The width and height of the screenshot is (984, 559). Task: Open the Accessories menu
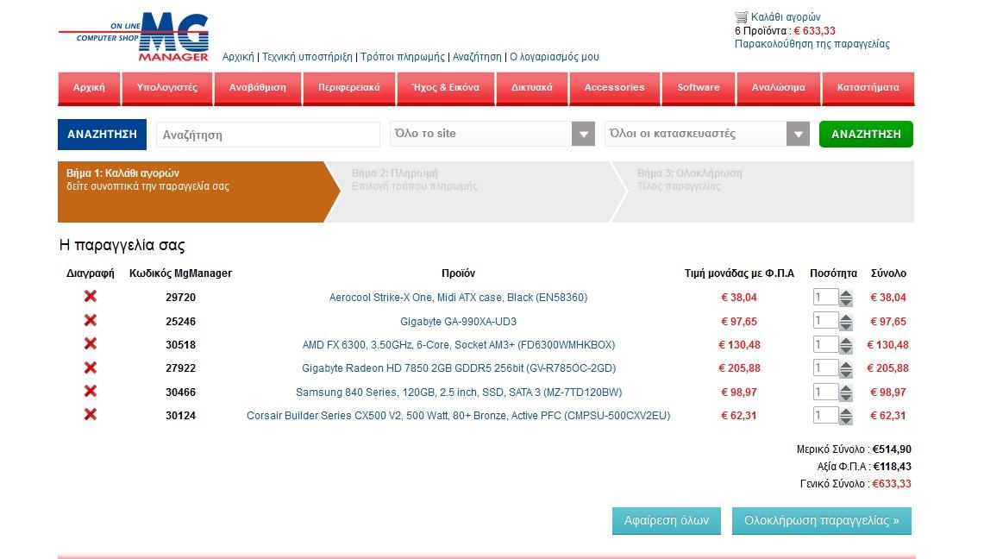[614, 88]
